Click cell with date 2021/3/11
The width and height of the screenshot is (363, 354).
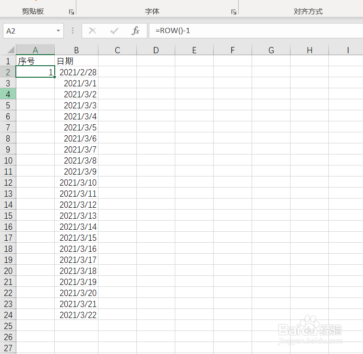point(76,193)
